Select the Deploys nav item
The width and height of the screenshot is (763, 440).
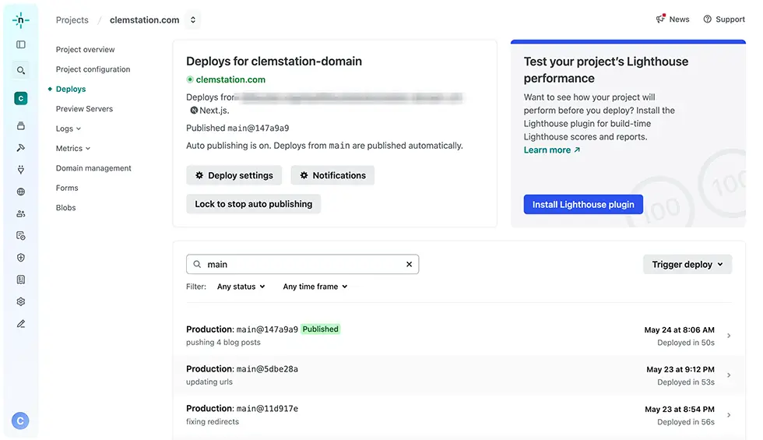tap(71, 89)
